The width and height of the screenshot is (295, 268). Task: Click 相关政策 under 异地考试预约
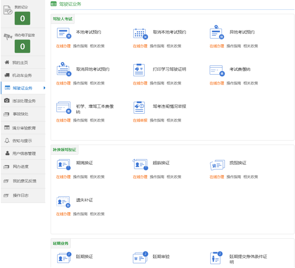pyautogui.click(x=250, y=46)
